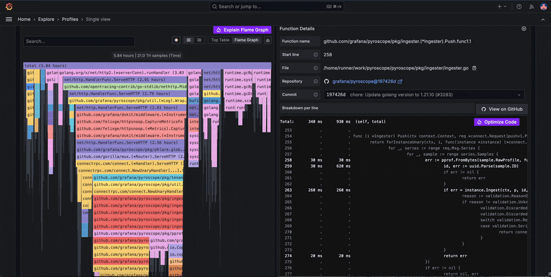551x277 pixels.
Task: Open the help question mark icon
Action: 519,6
